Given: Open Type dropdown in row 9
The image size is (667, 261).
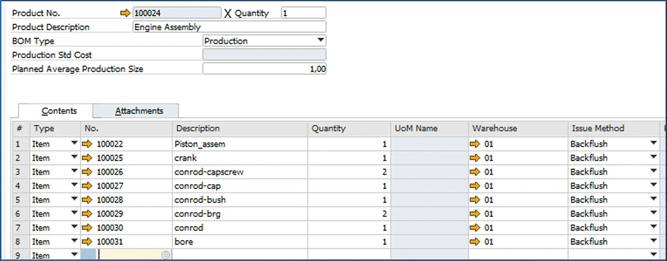Looking at the screenshot, I should coord(74,255).
